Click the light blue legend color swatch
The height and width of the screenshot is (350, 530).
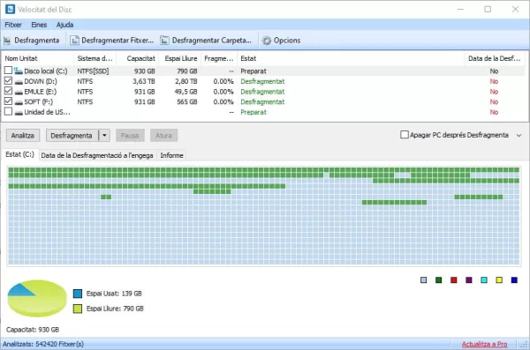[x=423, y=279]
